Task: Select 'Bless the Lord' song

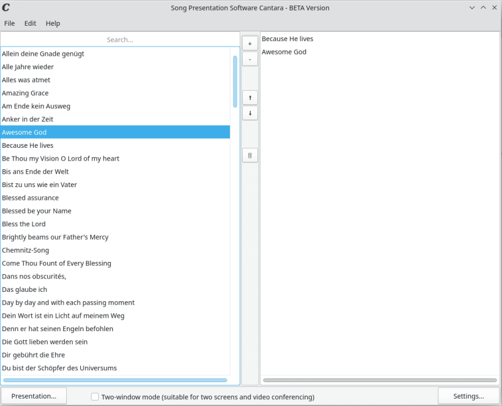Action: click(x=115, y=224)
